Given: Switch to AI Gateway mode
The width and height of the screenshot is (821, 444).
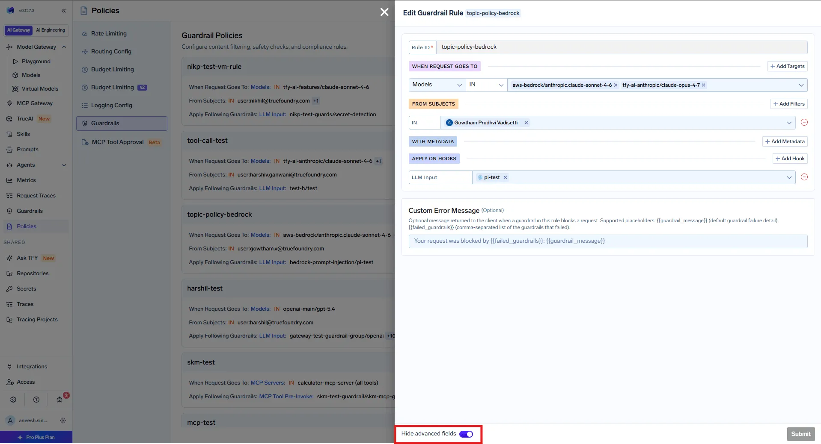Looking at the screenshot, I should 18,30.
